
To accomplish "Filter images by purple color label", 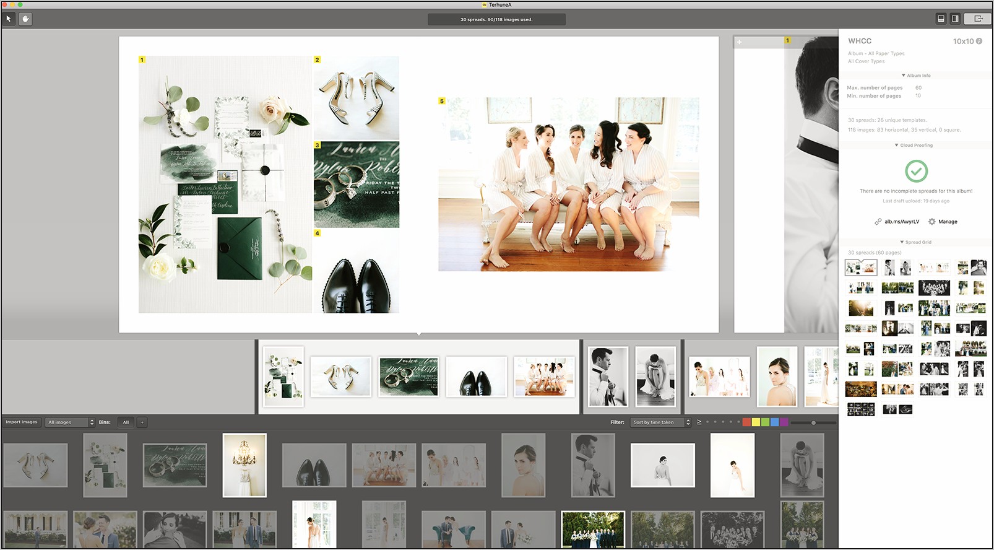I will 784,422.
